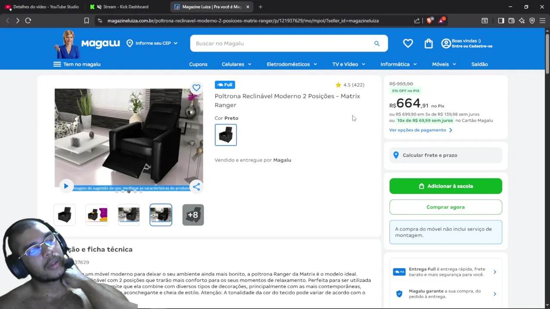Open the Brave Wallet icon
The height and width of the screenshot is (309, 550).
[x=511, y=21]
